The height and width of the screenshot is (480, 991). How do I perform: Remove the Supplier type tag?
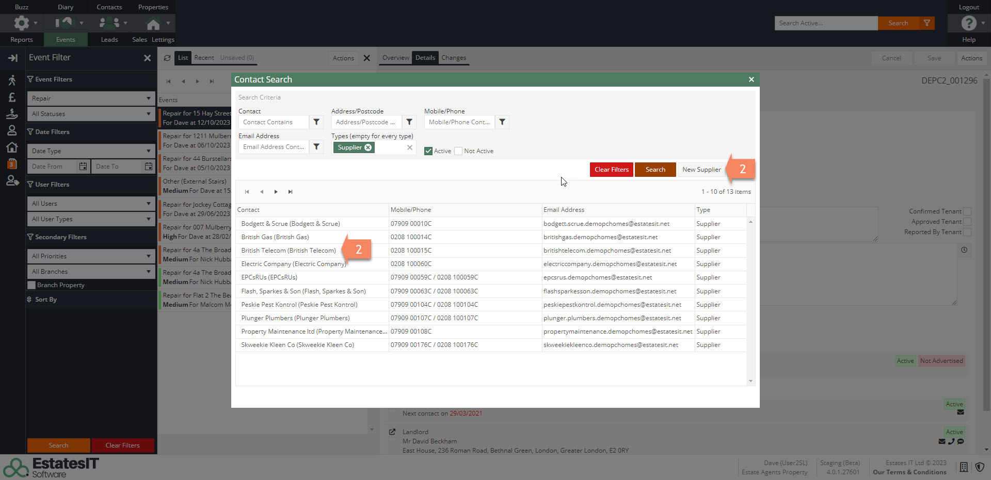pos(368,147)
